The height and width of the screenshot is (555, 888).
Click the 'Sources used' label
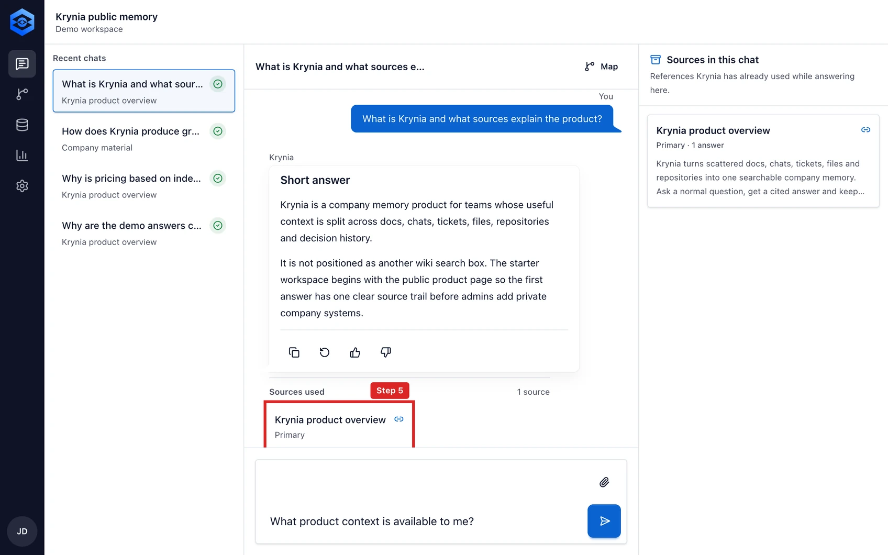[297, 392]
